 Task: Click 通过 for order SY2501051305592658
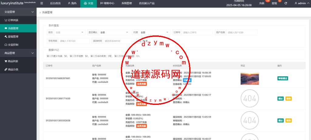(280, 120)
